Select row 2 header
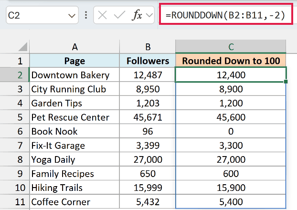Screen dimensions: 297x210 pyautogui.click(x=15, y=75)
